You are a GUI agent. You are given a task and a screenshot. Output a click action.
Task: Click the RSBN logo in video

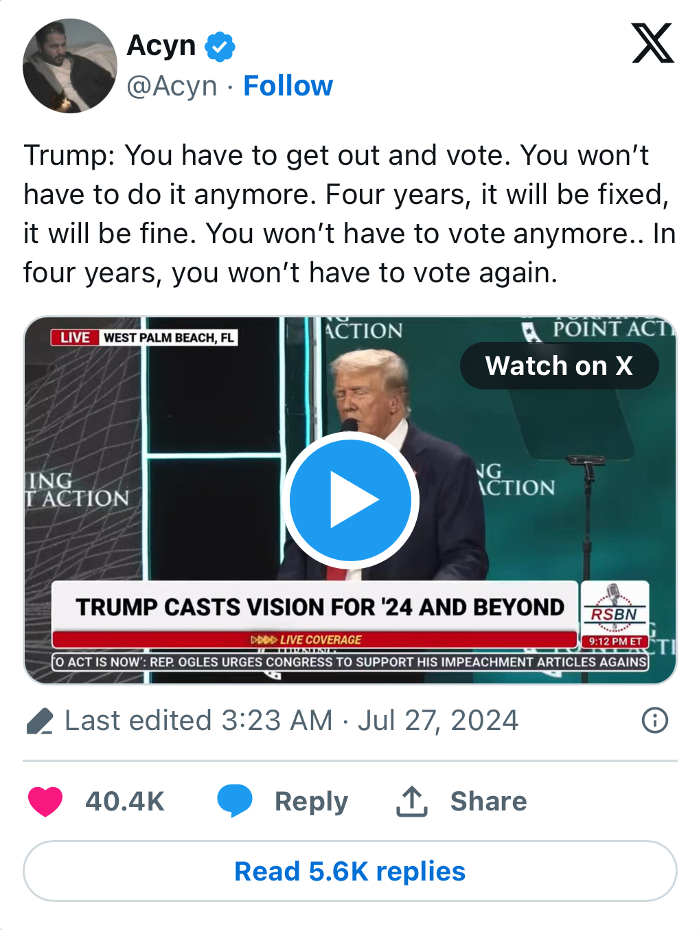point(615,607)
